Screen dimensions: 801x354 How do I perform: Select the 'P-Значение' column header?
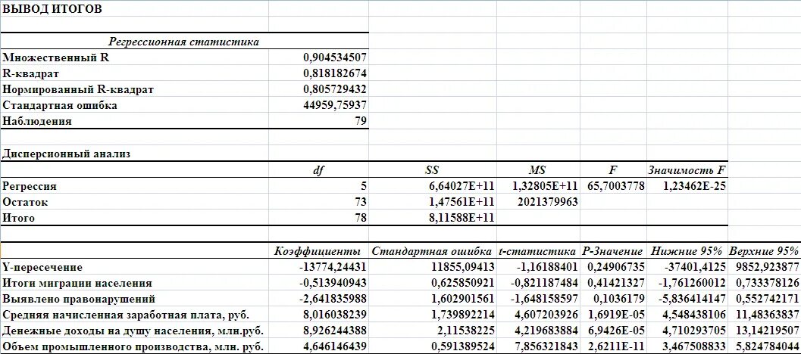612,251
